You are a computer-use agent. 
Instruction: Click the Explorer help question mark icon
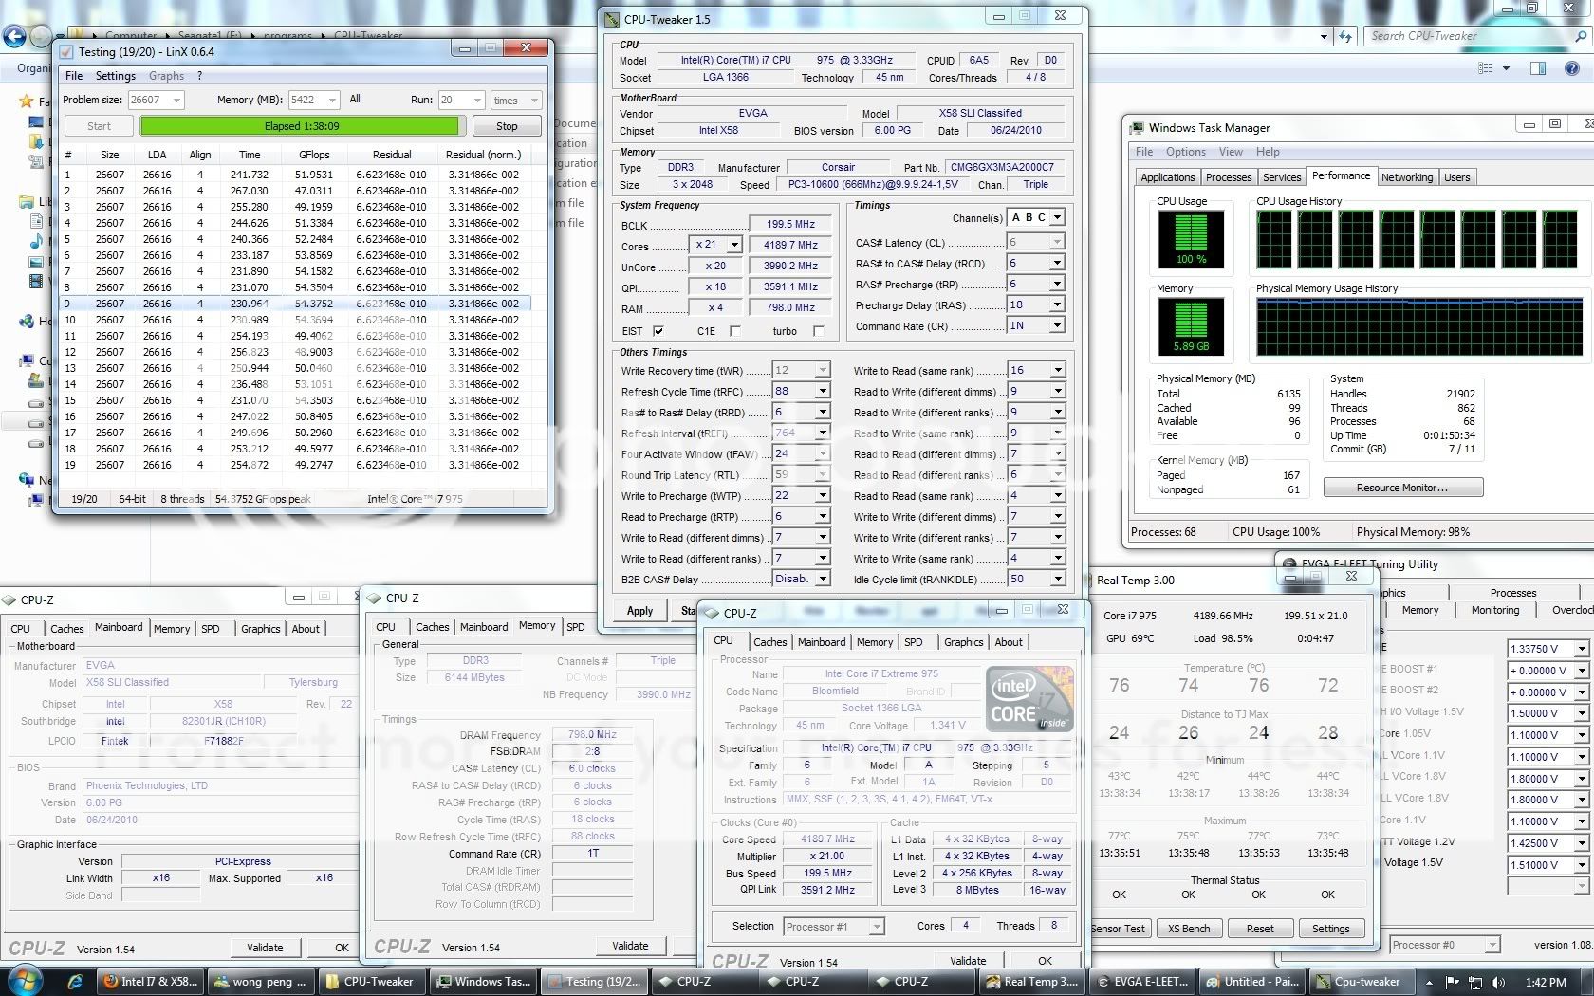(x=1572, y=68)
